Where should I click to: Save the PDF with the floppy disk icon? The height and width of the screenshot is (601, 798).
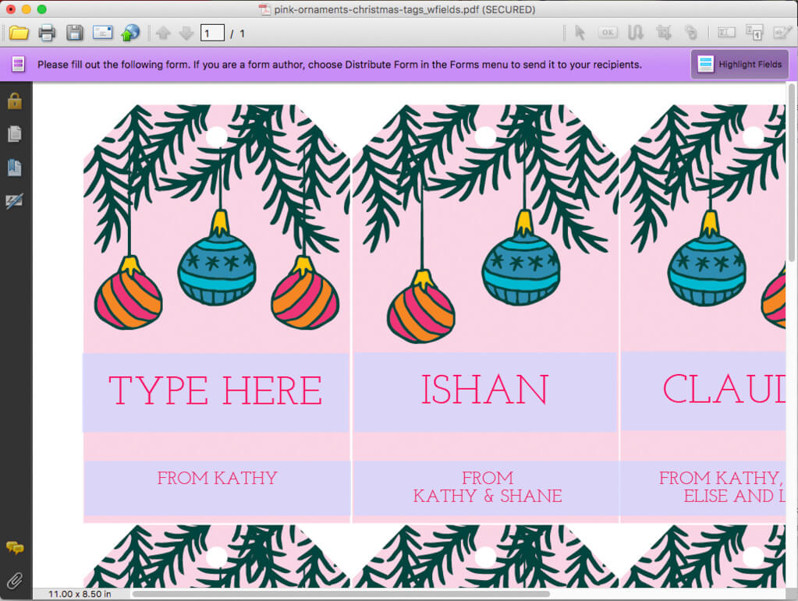(75, 33)
